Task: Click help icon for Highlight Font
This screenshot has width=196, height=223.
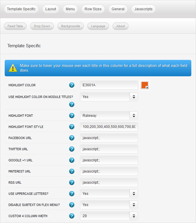Action: pyautogui.click(x=72, y=116)
